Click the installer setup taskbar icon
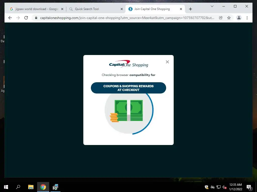Viewport: 257px width, 192px height. coord(55,187)
